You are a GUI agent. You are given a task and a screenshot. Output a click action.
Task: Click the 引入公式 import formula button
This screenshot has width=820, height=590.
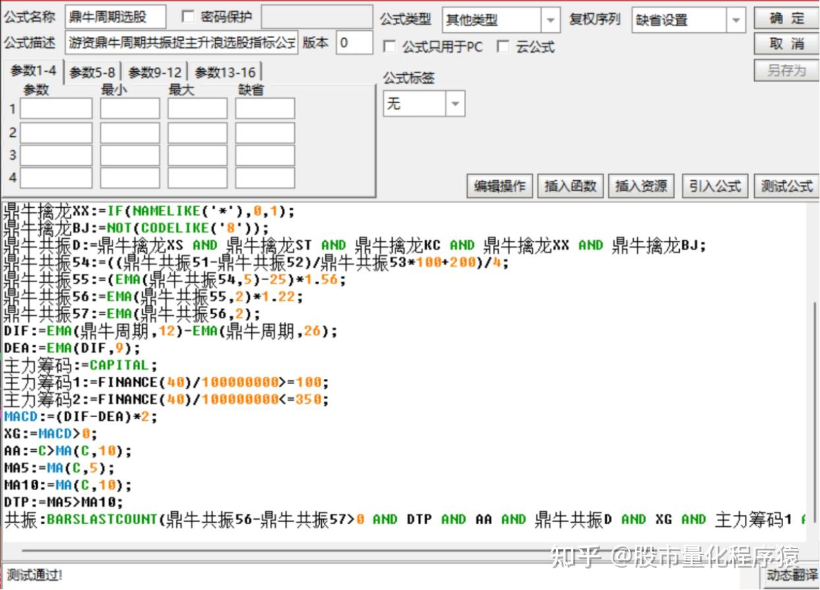click(715, 186)
